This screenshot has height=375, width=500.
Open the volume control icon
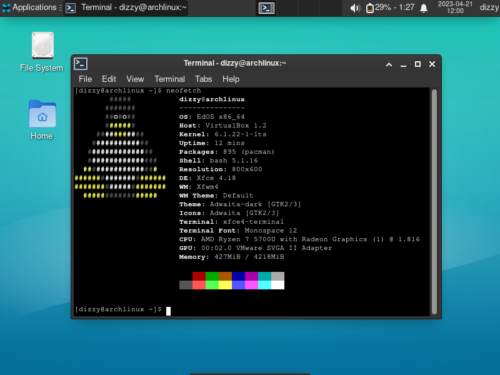coord(354,8)
